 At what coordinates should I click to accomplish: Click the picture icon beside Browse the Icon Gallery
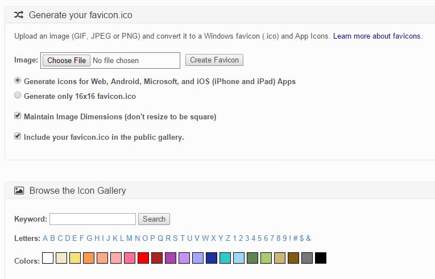pyautogui.click(x=19, y=190)
